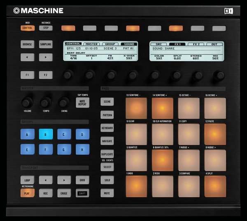Click the button above the SOUND tab
The image size is (247, 221).
[x=133, y=28]
